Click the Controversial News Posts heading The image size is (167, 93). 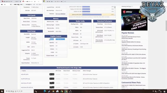(x=131, y=83)
